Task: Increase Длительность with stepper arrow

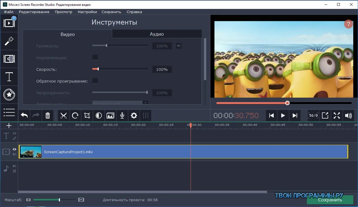Action: tap(145, 102)
